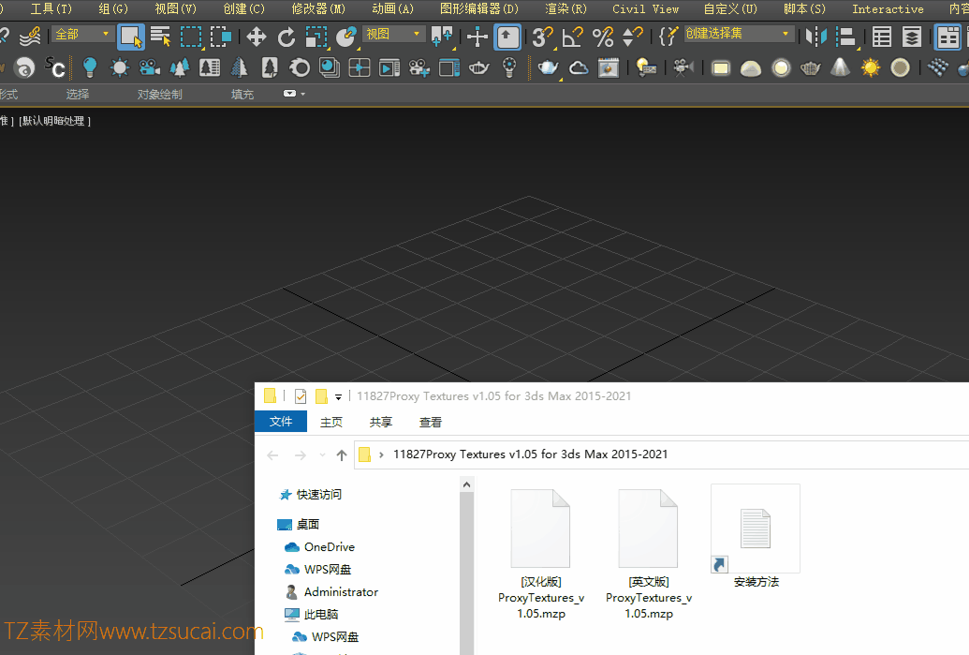Click viewport label 默认明暗处理
Viewport: 969px width, 655px height.
click(x=55, y=121)
